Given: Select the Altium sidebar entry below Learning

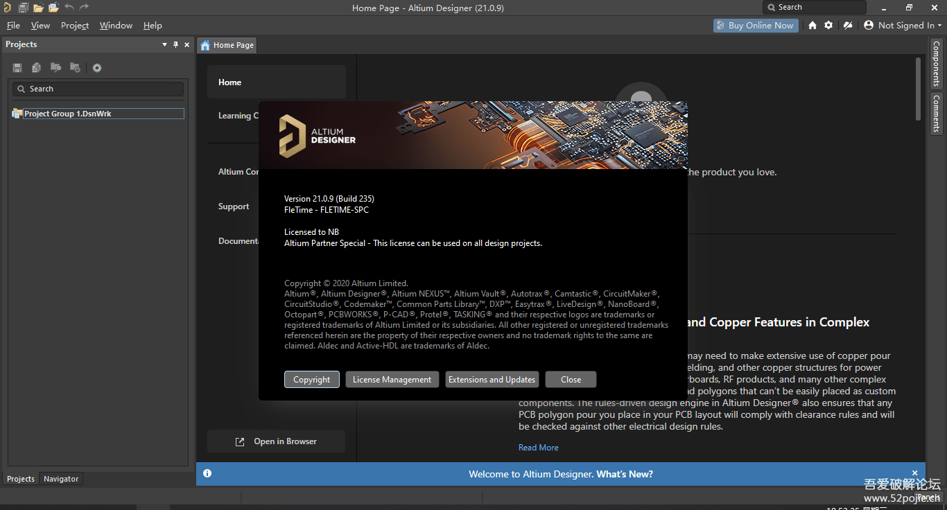Looking at the screenshot, I should (x=238, y=172).
